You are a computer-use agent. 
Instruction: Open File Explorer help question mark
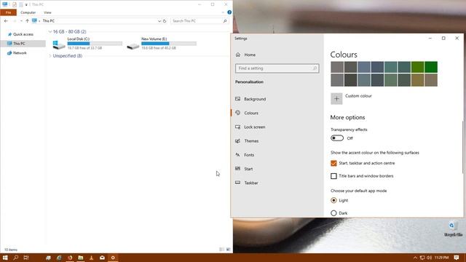pos(229,12)
